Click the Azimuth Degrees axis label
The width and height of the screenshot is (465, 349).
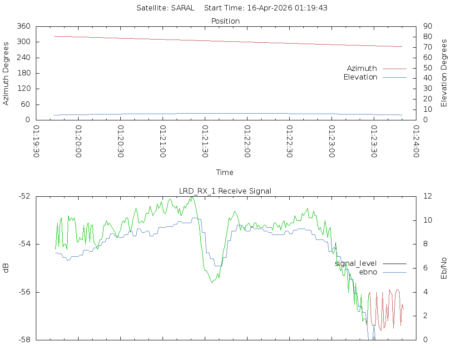[x=6, y=73]
